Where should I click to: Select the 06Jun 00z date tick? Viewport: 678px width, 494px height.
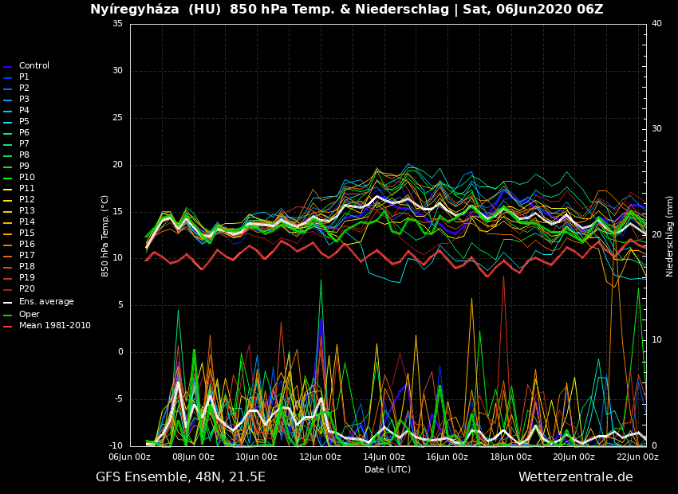pyautogui.click(x=129, y=457)
